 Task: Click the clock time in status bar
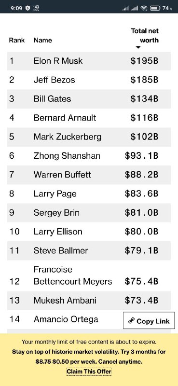tap(16, 8)
